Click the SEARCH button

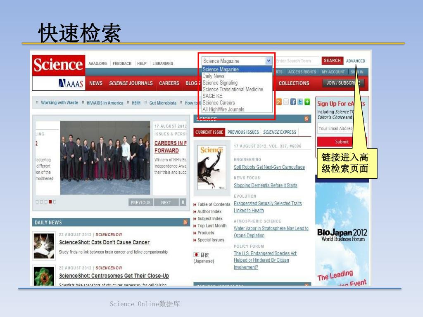pos(333,61)
